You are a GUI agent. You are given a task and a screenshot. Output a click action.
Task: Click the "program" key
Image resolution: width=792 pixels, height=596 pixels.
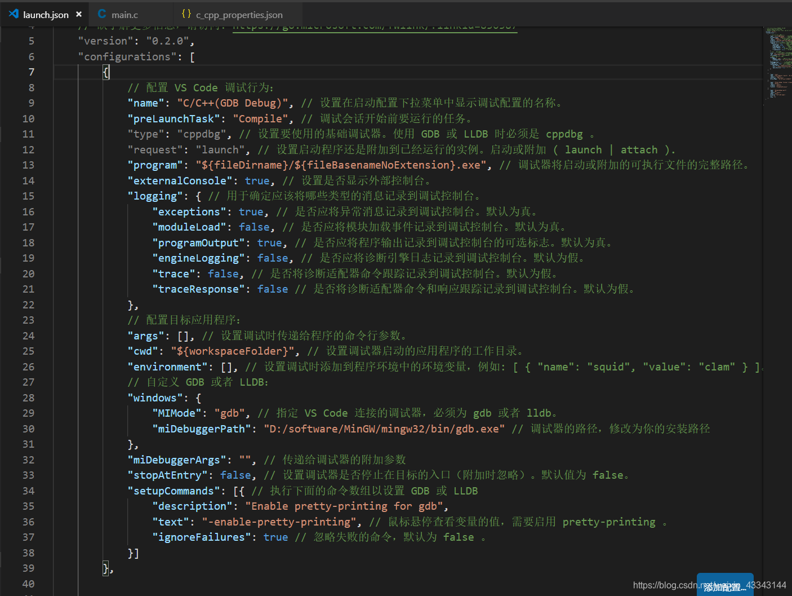155,165
